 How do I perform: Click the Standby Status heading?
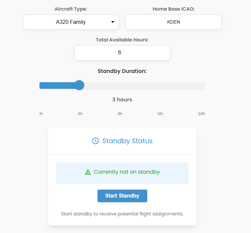127,141
